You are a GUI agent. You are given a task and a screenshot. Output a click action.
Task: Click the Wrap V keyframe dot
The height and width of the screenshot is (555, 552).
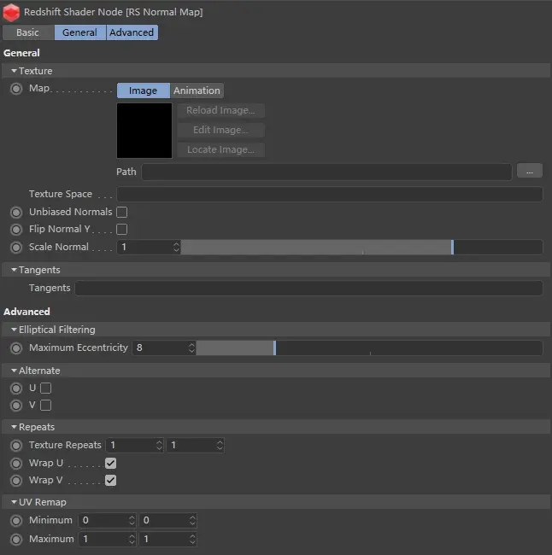point(16,481)
